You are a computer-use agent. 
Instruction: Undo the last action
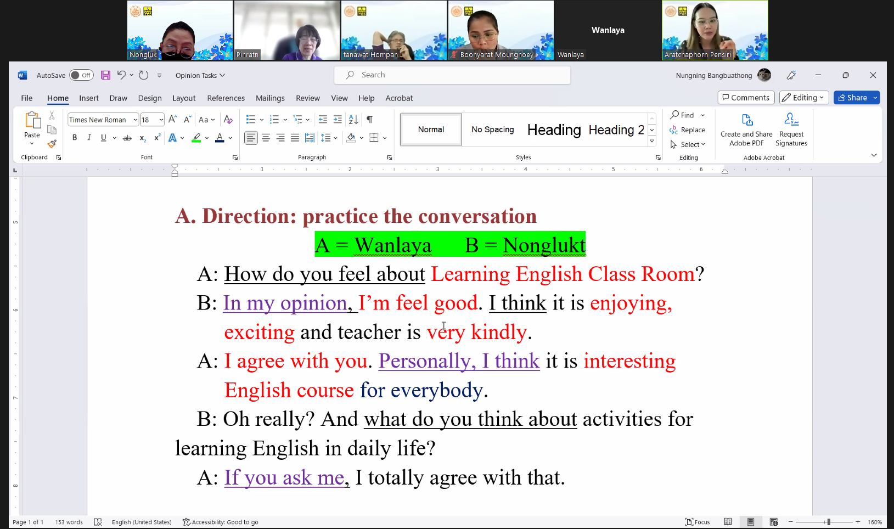click(x=121, y=75)
